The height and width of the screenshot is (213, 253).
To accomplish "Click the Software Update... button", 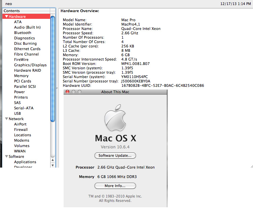I will pos(115,155).
